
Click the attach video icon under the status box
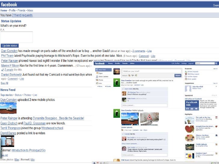click(x=133, y=75)
